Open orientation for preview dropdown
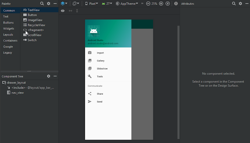250x143 pixels. (76, 4)
